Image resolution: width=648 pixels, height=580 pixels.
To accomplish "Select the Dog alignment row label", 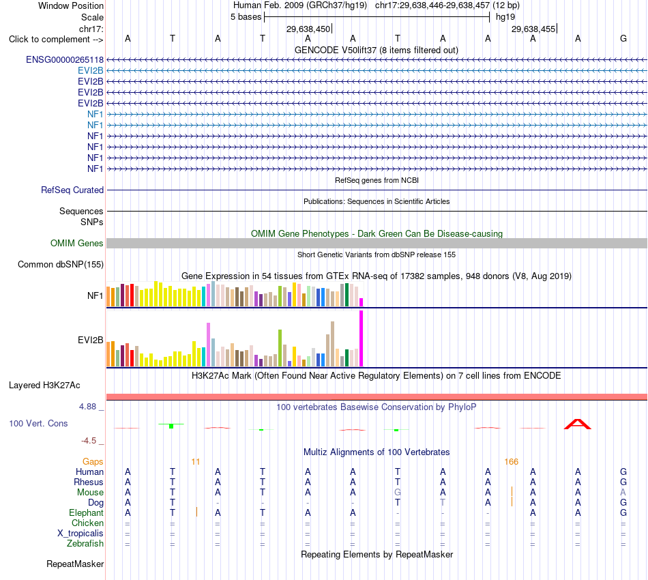I will click(x=96, y=503).
